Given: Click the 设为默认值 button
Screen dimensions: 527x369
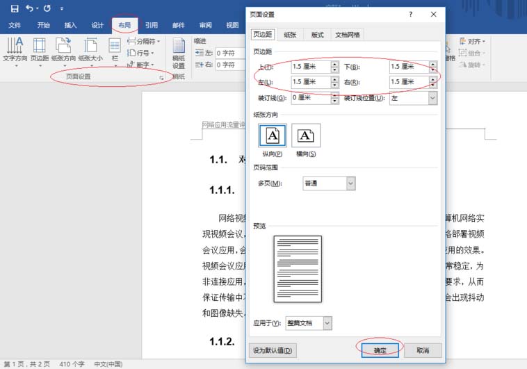Looking at the screenshot, I should click(273, 350).
